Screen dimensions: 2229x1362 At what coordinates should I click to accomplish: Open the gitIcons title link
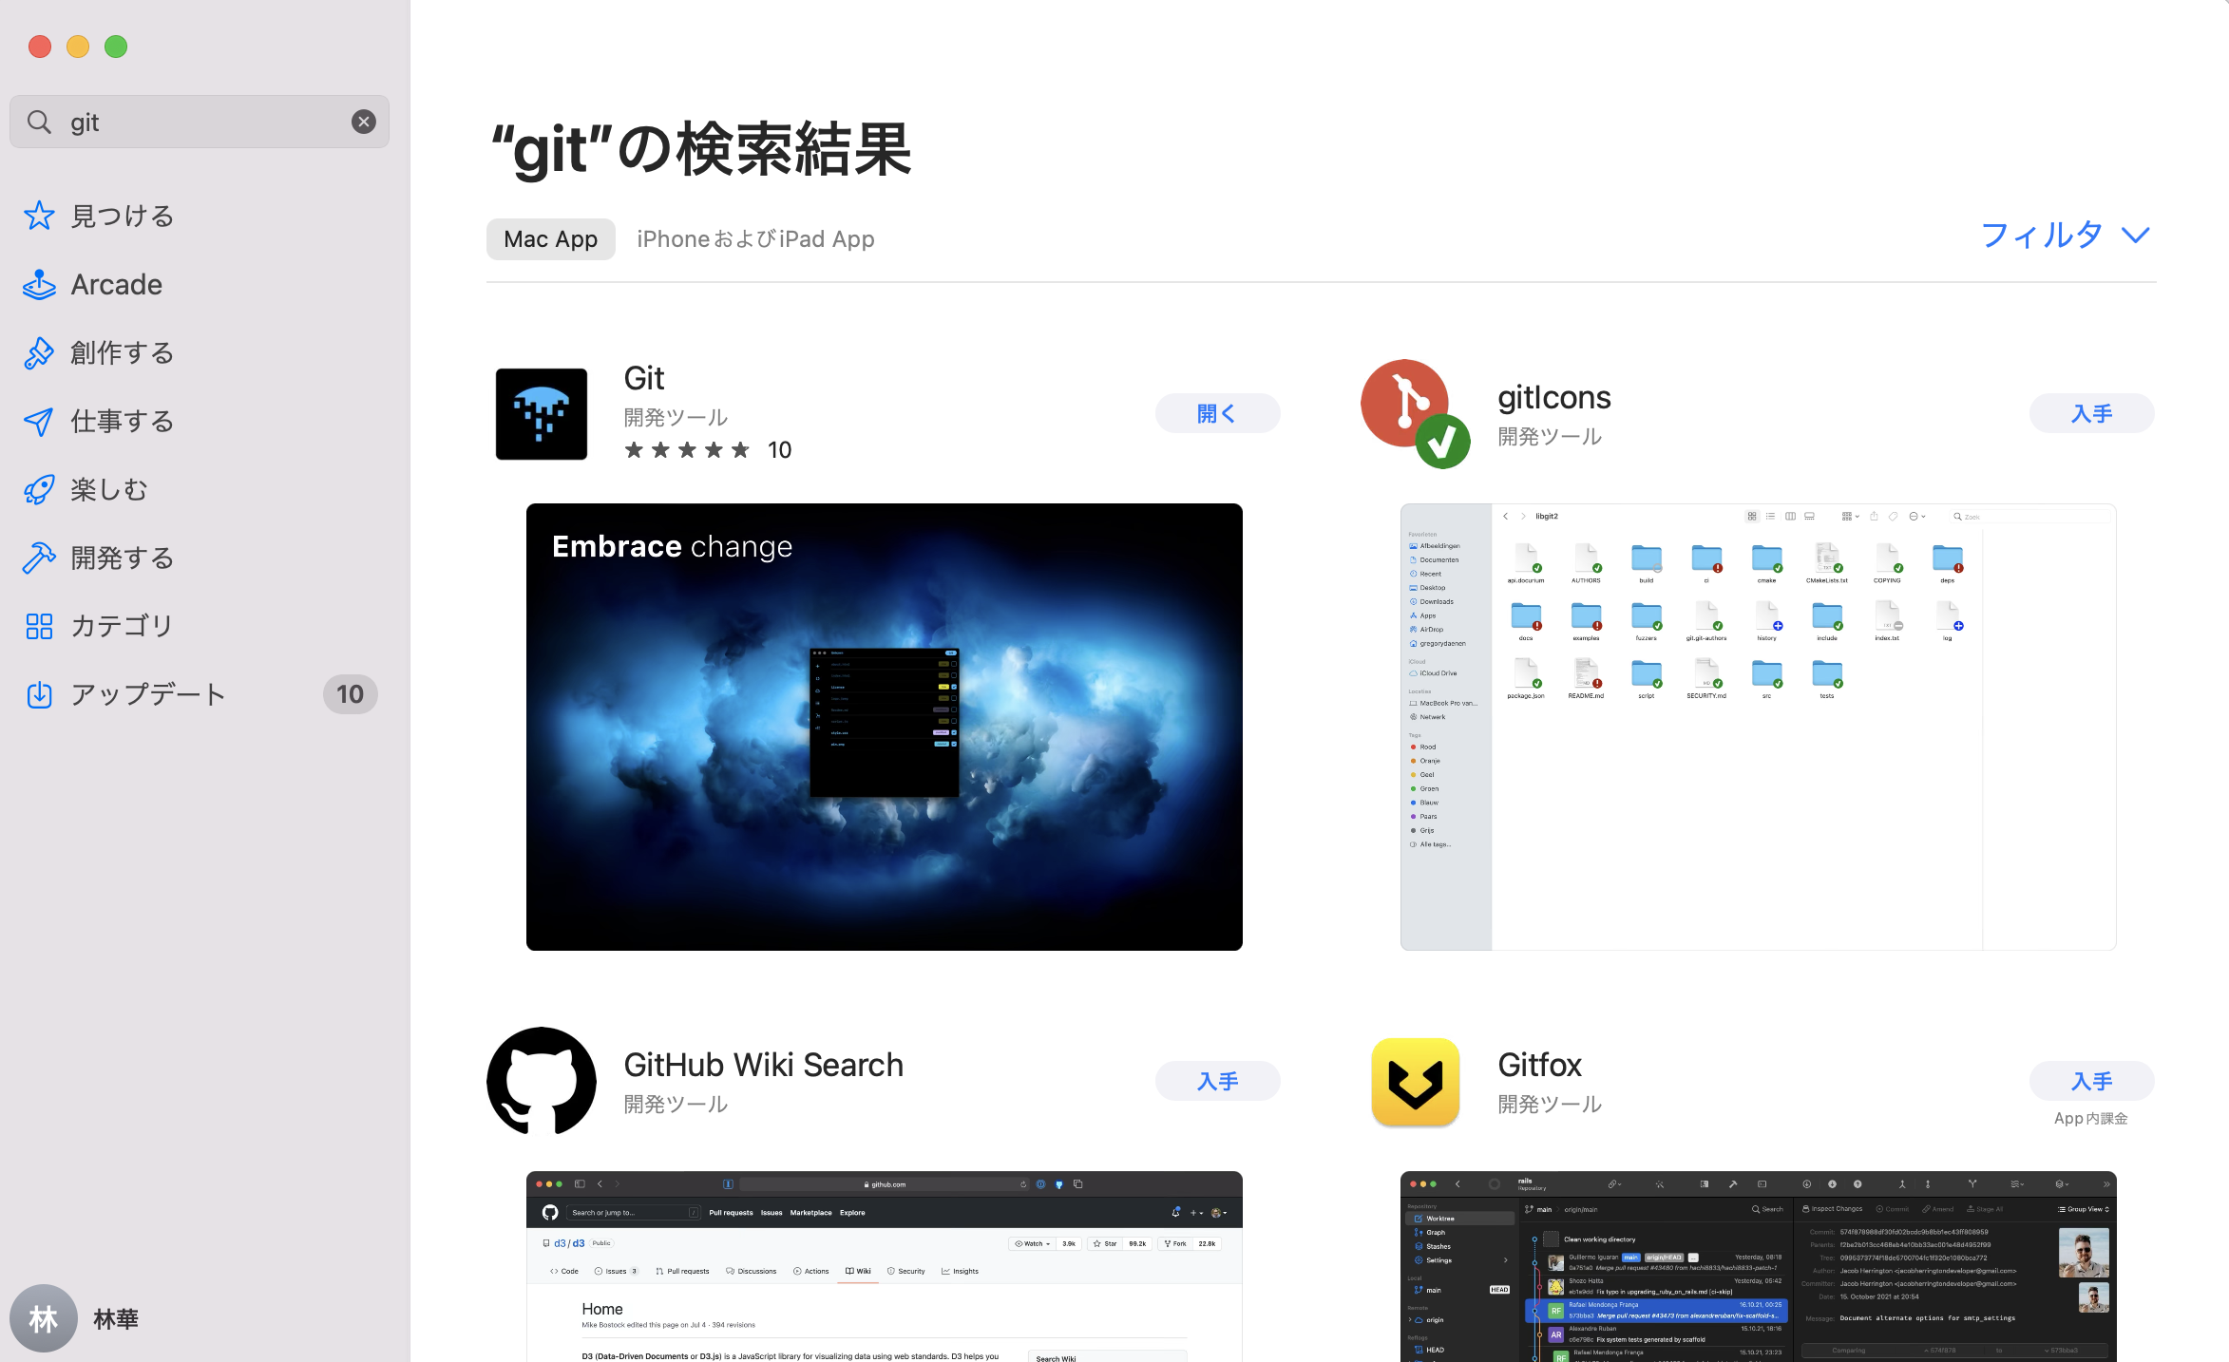(x=1554, y=397)
